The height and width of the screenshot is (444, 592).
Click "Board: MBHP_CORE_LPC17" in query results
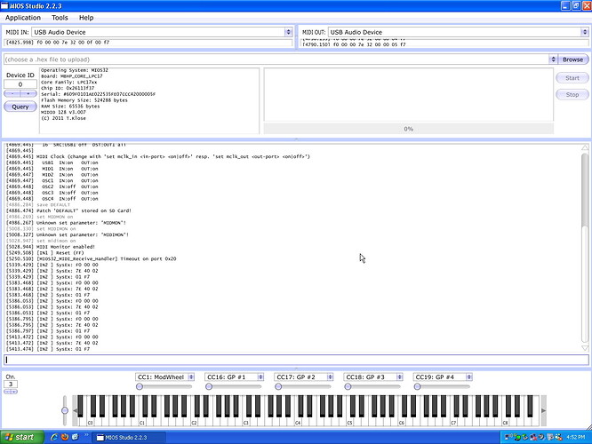point(72,76)
